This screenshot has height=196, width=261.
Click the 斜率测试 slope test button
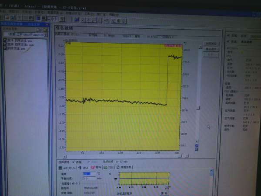click(x=211, y=44)
